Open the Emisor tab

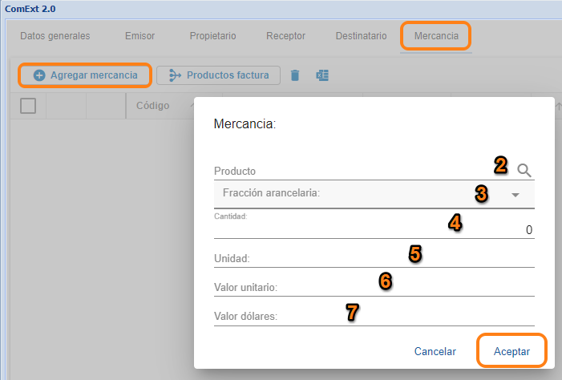pyautogui.click(x=139, y=36)
